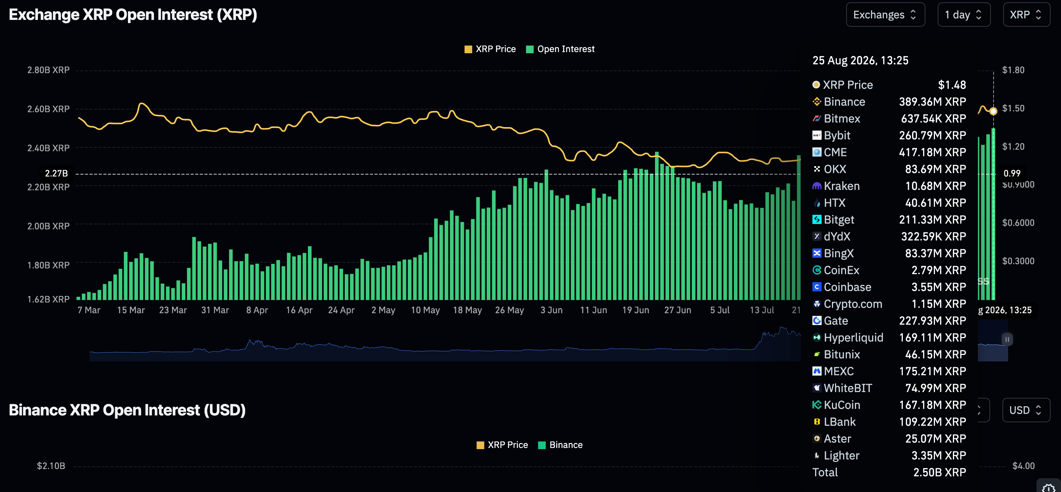1061x492 pixels.
Task: Open the 1 day interval dropdown
Action: click(x=964, y=15)
